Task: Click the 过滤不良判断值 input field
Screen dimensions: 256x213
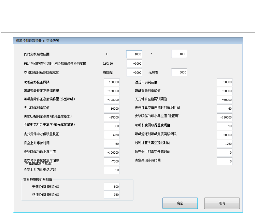Action: click(x=224, y=82)
